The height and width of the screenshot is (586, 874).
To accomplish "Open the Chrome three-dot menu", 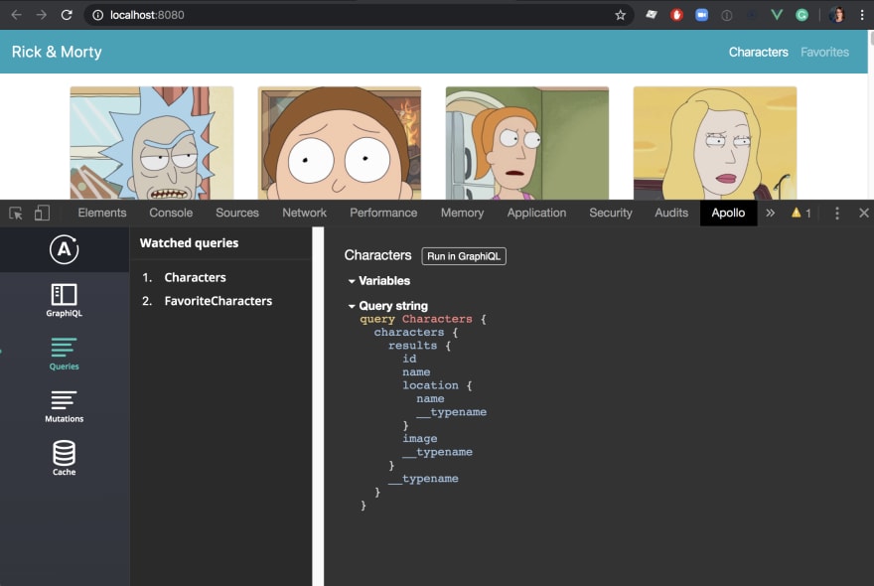I will (x=862, y=15).
